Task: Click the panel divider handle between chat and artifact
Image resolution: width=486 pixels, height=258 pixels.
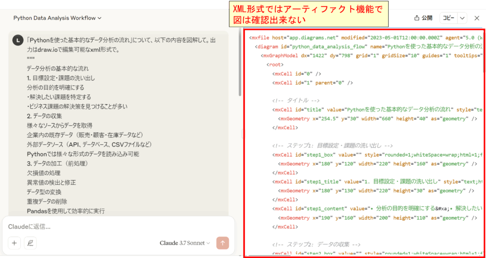Action: [x=243, y=133]
